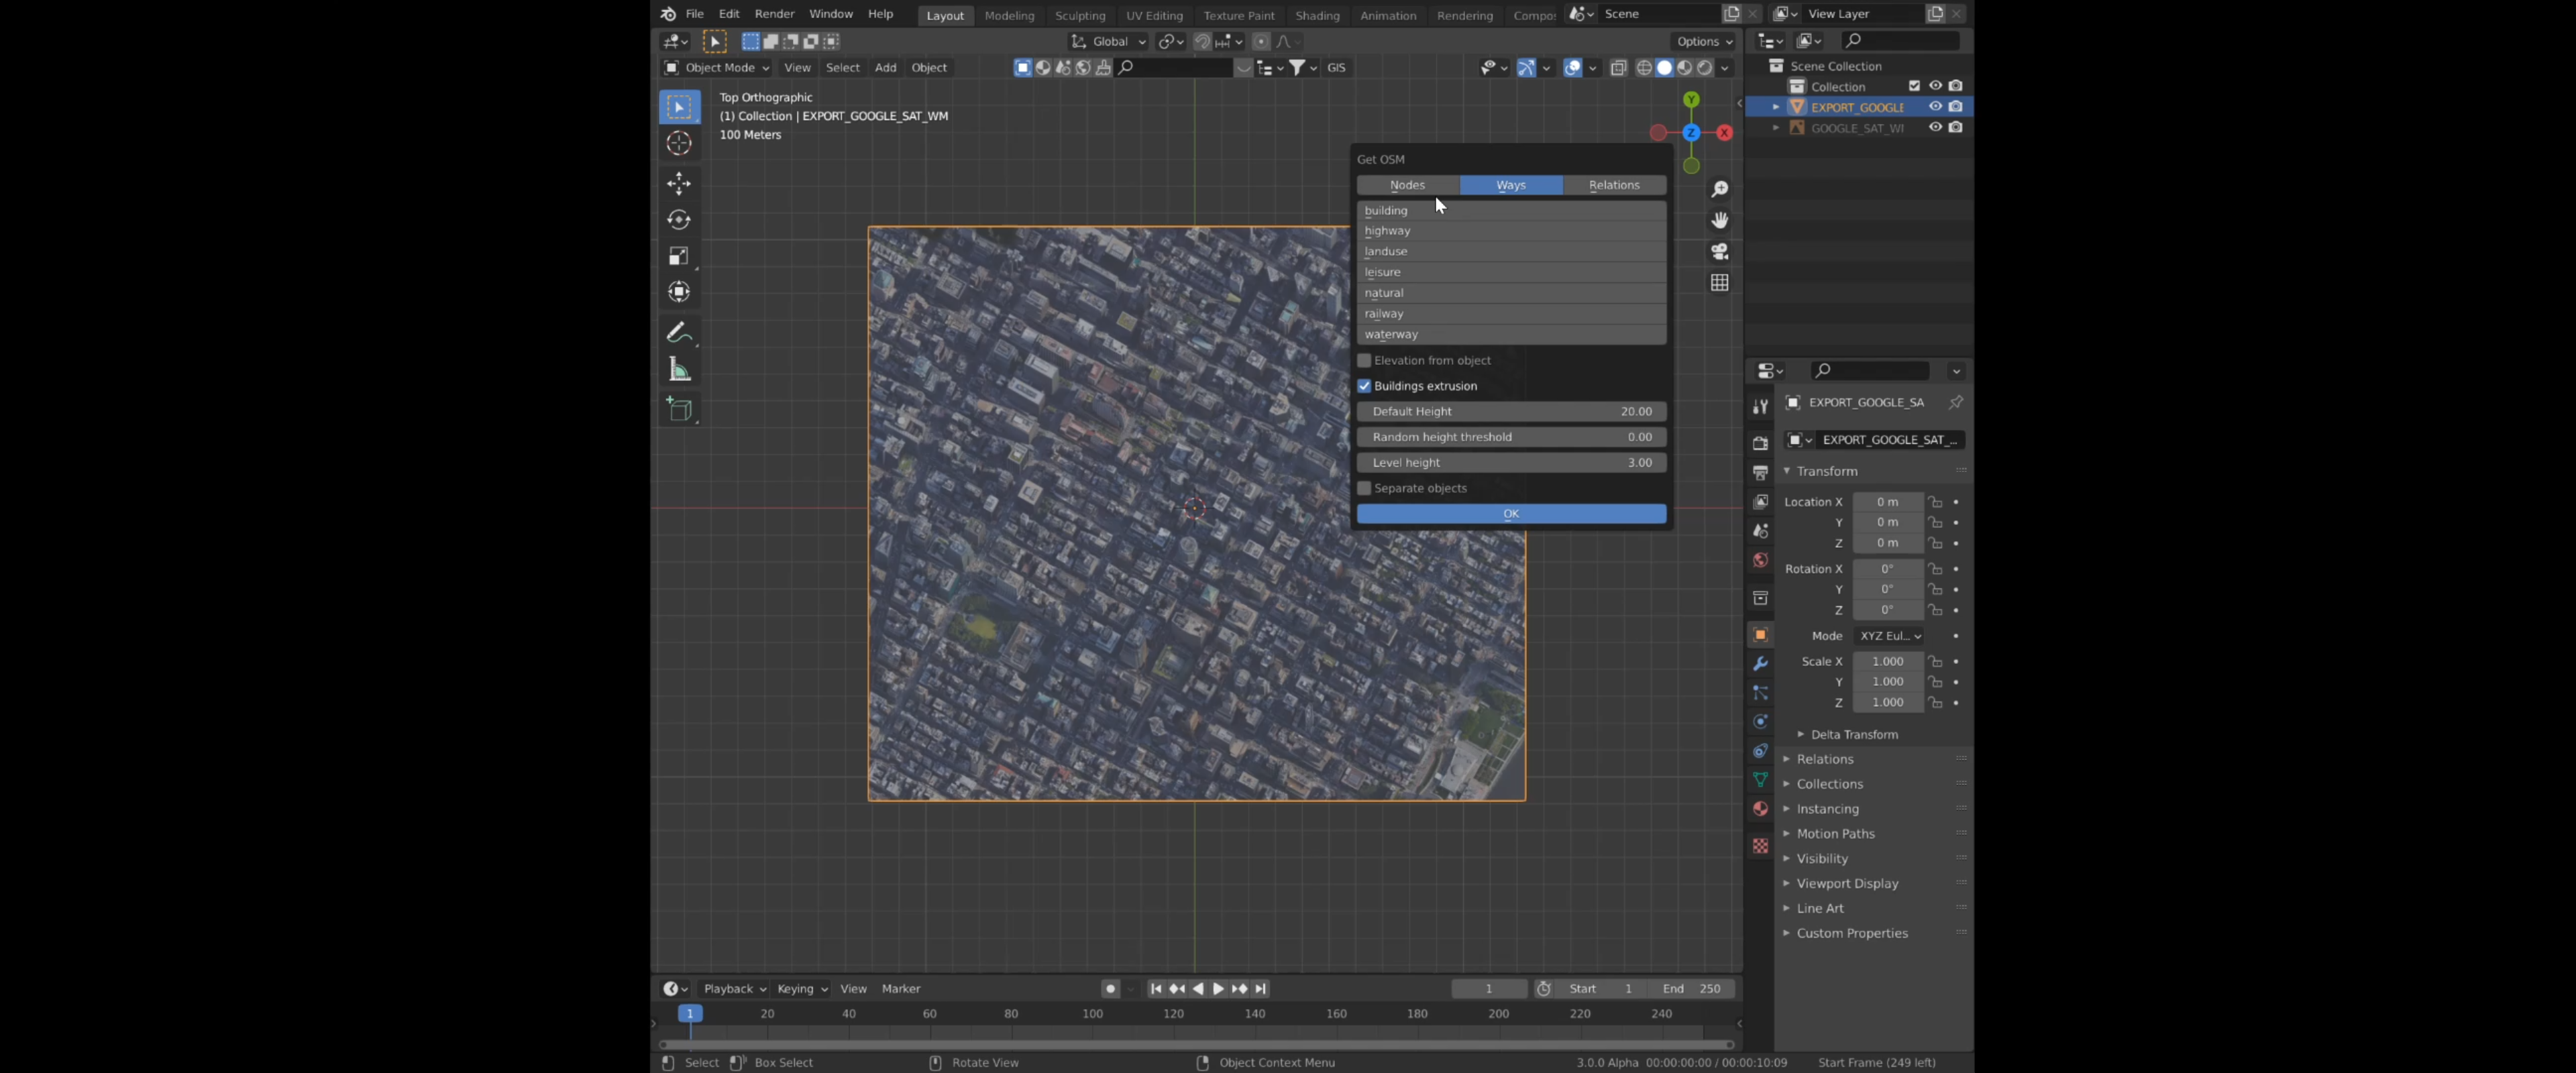This screenshot has width=2576, height=1073.
Task: Enable Separate objects checkbox
Action: [x=1364, y=488]
